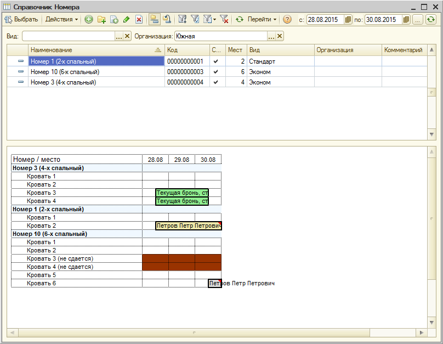The height and width of the screenshot is (344, 443).
Task: Toggle the checkmark in Номер 1 row
Action: (216, 61)
